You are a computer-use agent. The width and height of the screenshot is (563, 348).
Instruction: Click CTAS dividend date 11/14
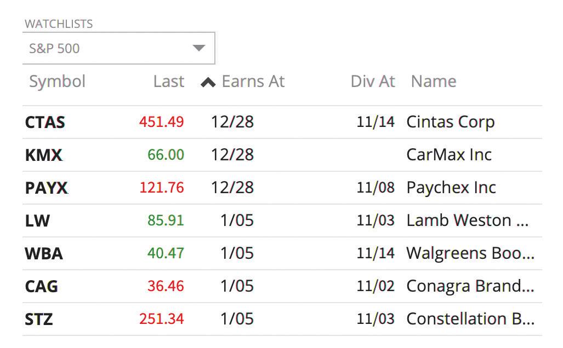(x=376, y=122)
